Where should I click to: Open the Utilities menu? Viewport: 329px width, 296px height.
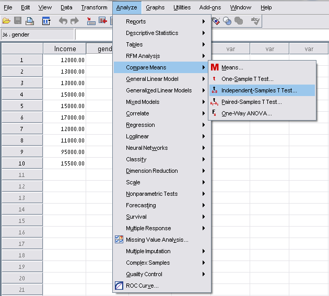[182, 7]
